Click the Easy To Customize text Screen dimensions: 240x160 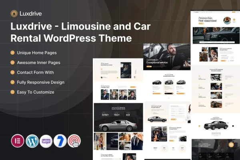click(36, 92)
